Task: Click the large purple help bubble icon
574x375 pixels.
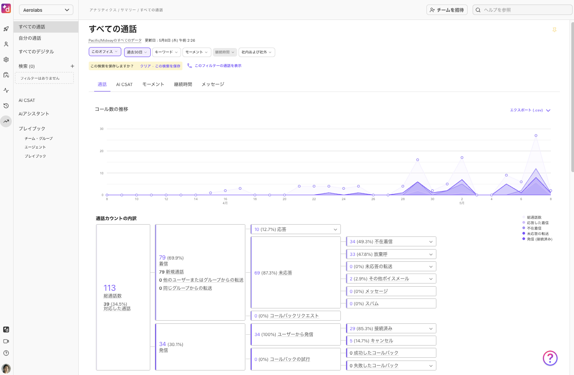Action: click(550, 358)
